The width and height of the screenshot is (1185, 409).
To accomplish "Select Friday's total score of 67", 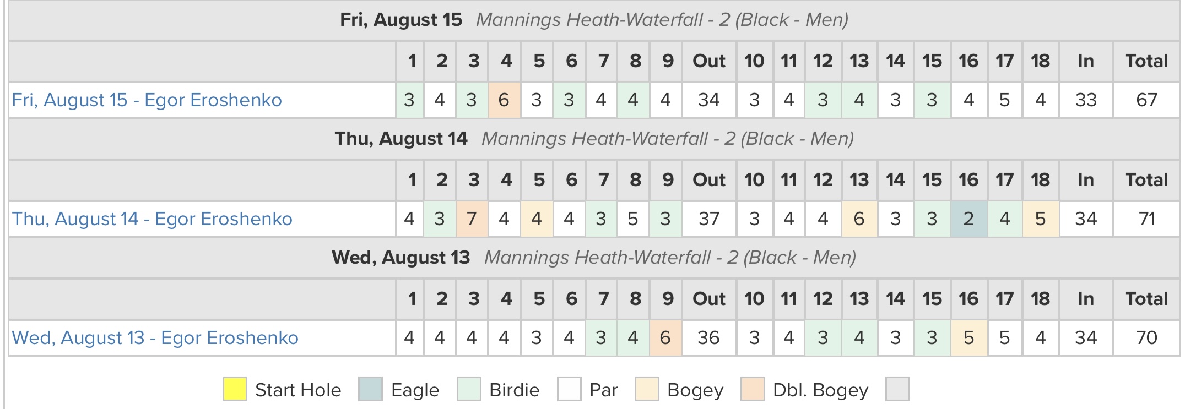I will pyautogui.click(x=1146, y=100).
